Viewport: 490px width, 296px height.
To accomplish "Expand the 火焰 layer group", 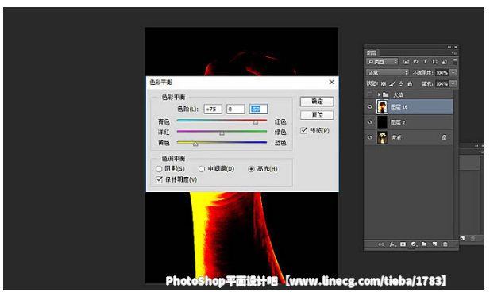I will tap(379, 94).
